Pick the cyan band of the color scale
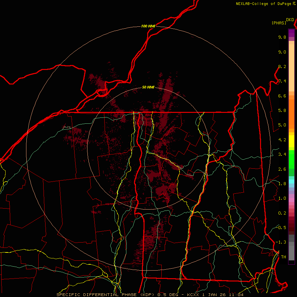The width and height of the screenshot is (297, 297). pos(291,181)
